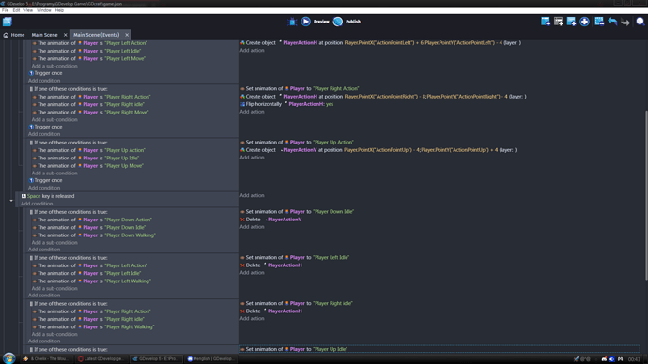Redo the last undone change

[x=625, y=22]
